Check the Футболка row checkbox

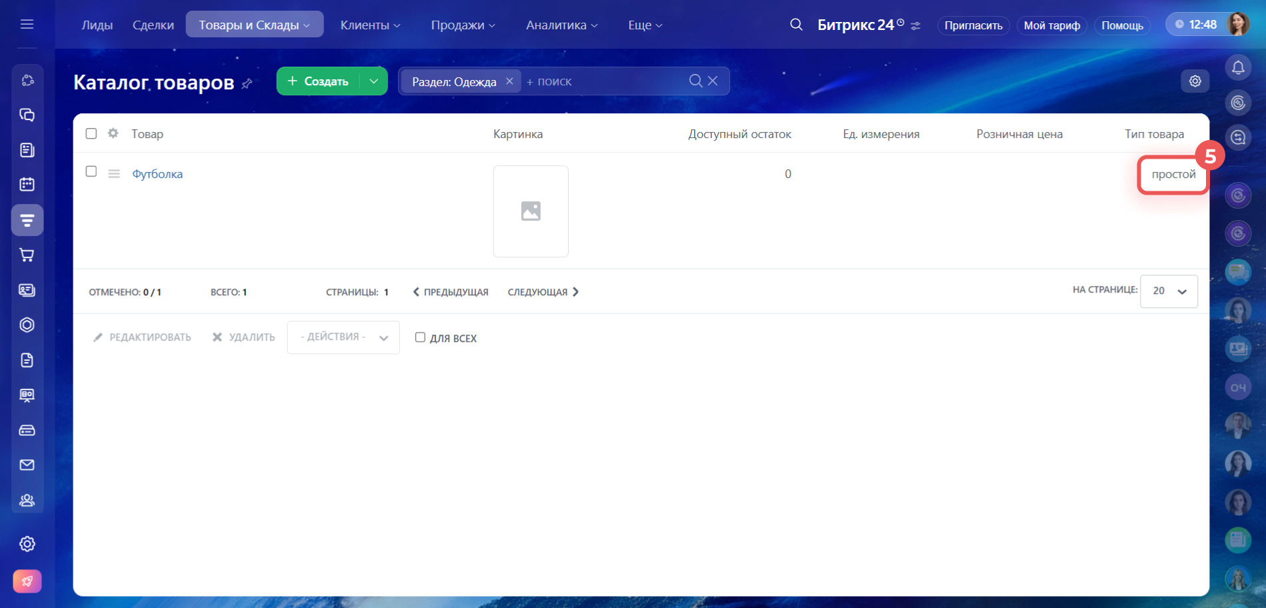[x=91, y=171]
